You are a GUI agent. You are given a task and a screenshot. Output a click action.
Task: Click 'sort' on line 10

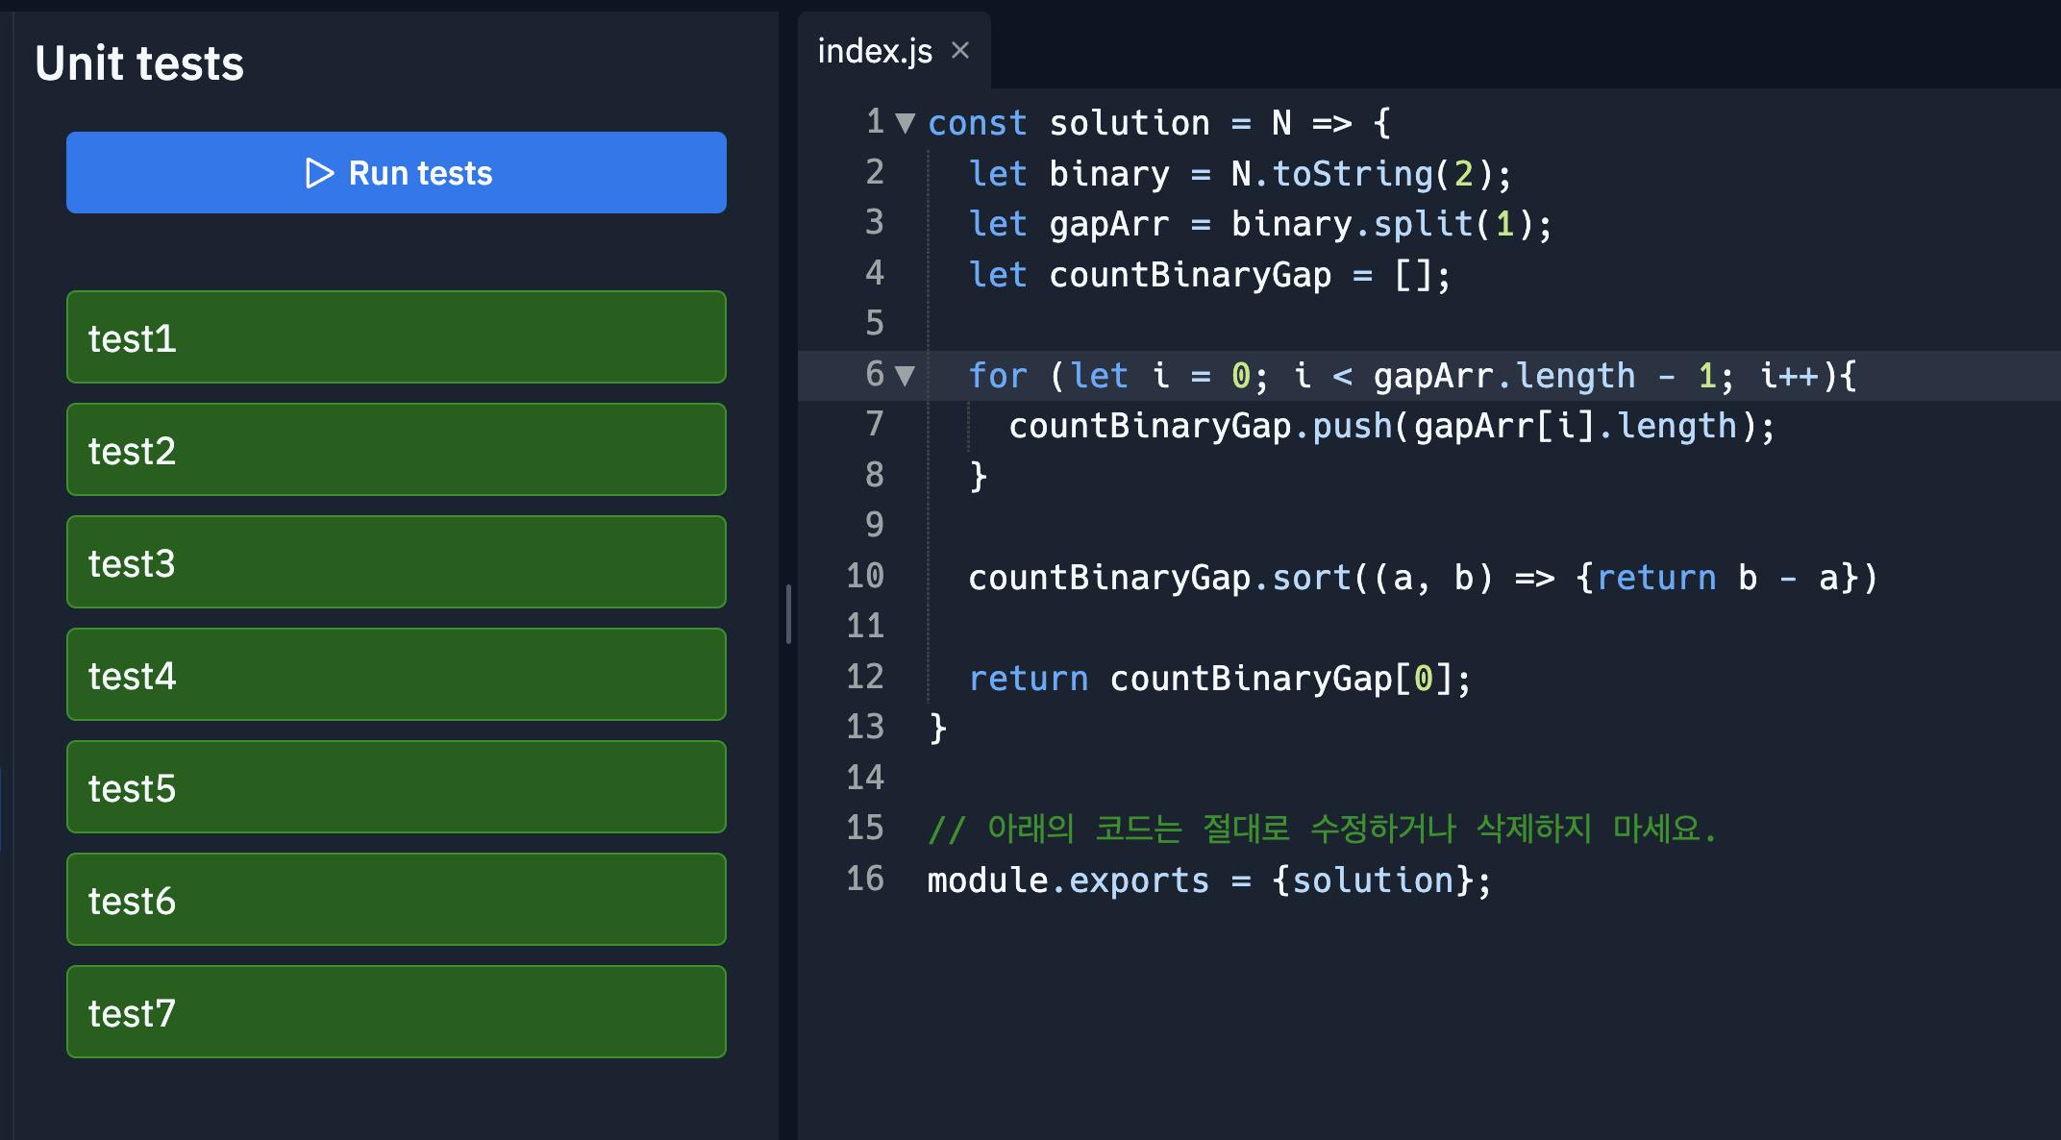point(1312,578)
